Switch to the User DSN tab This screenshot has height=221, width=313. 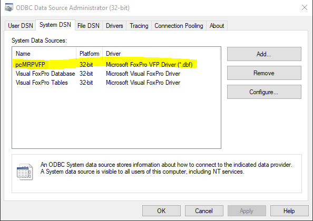(21, 26)
